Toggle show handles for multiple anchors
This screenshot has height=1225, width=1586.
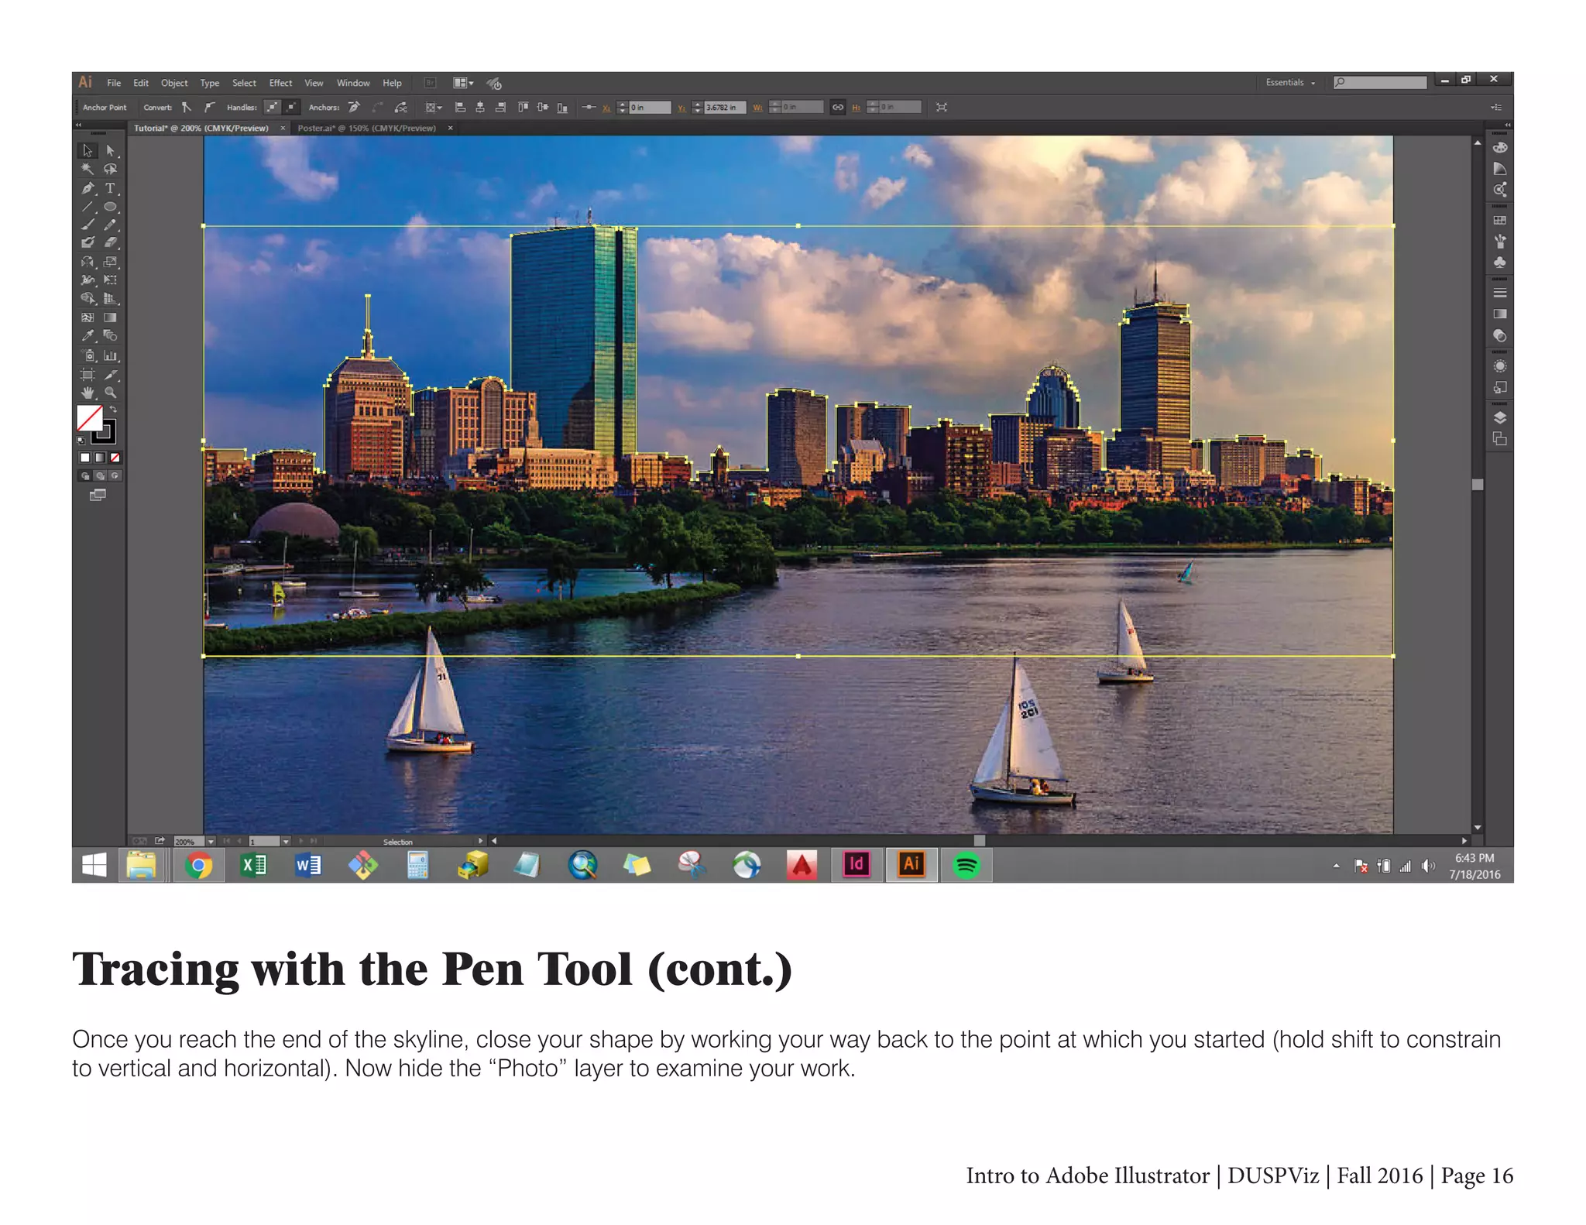[x=272, y=107]
